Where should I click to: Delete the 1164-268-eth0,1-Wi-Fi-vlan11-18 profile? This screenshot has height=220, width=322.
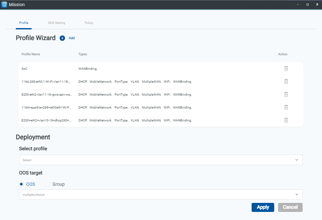[286, 81]
